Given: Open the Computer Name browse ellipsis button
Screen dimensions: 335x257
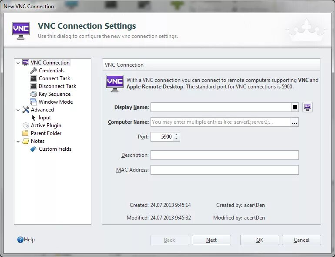Looking at the screenshot, I should (x=295, y=122).
